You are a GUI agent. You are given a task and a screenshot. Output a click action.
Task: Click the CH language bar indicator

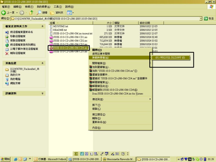[x=76, y=154]
